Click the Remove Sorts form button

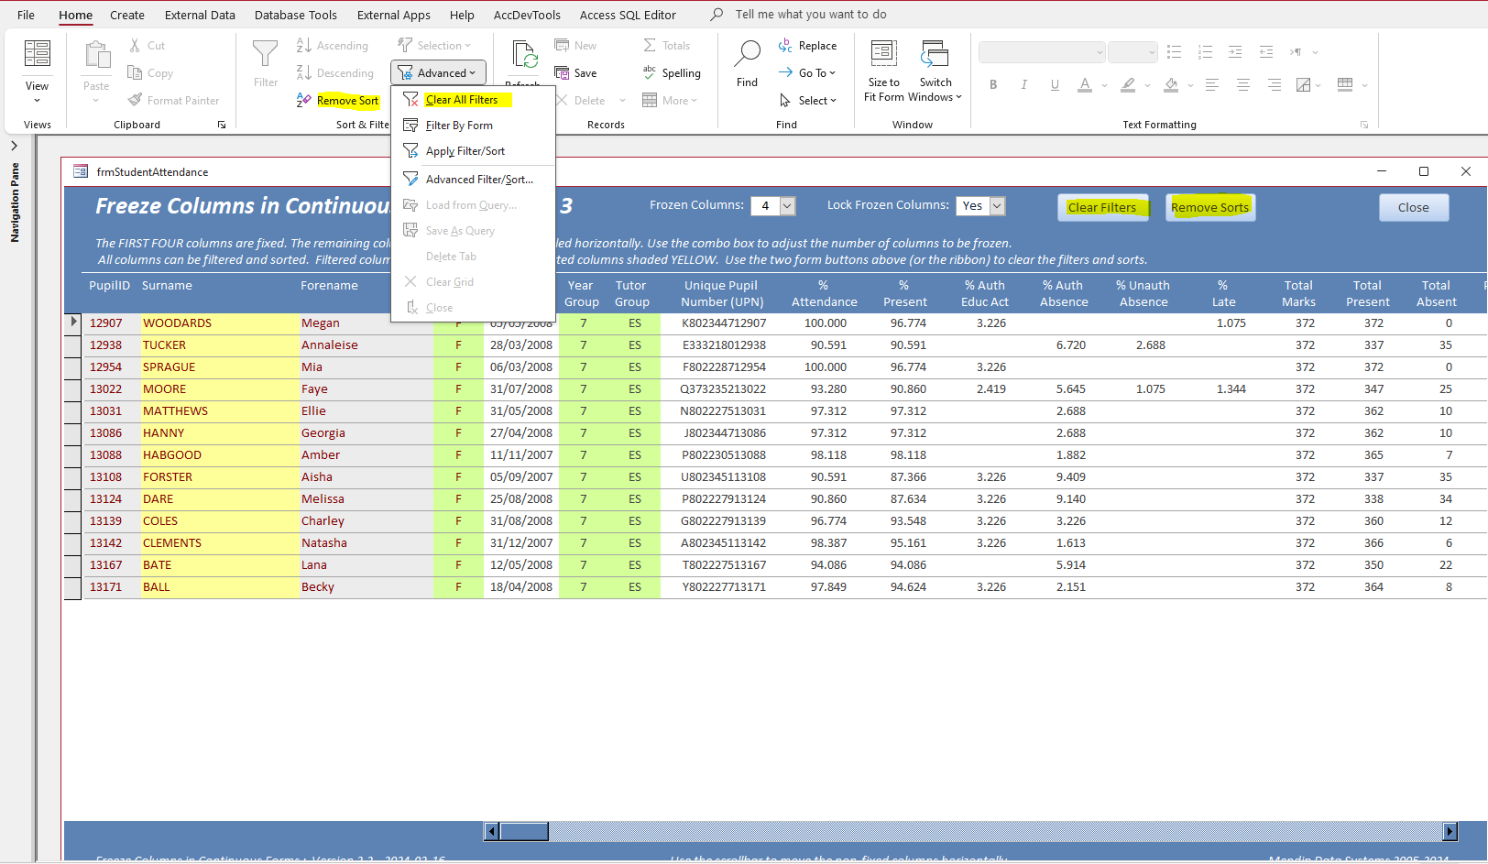coord(1210,207)
